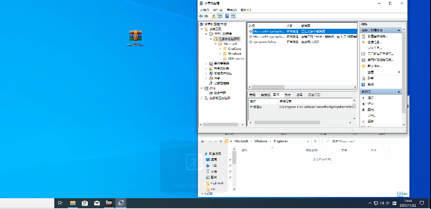Open 属性 for the selected task
Screen dimensions: 431x209
[370, 121]
